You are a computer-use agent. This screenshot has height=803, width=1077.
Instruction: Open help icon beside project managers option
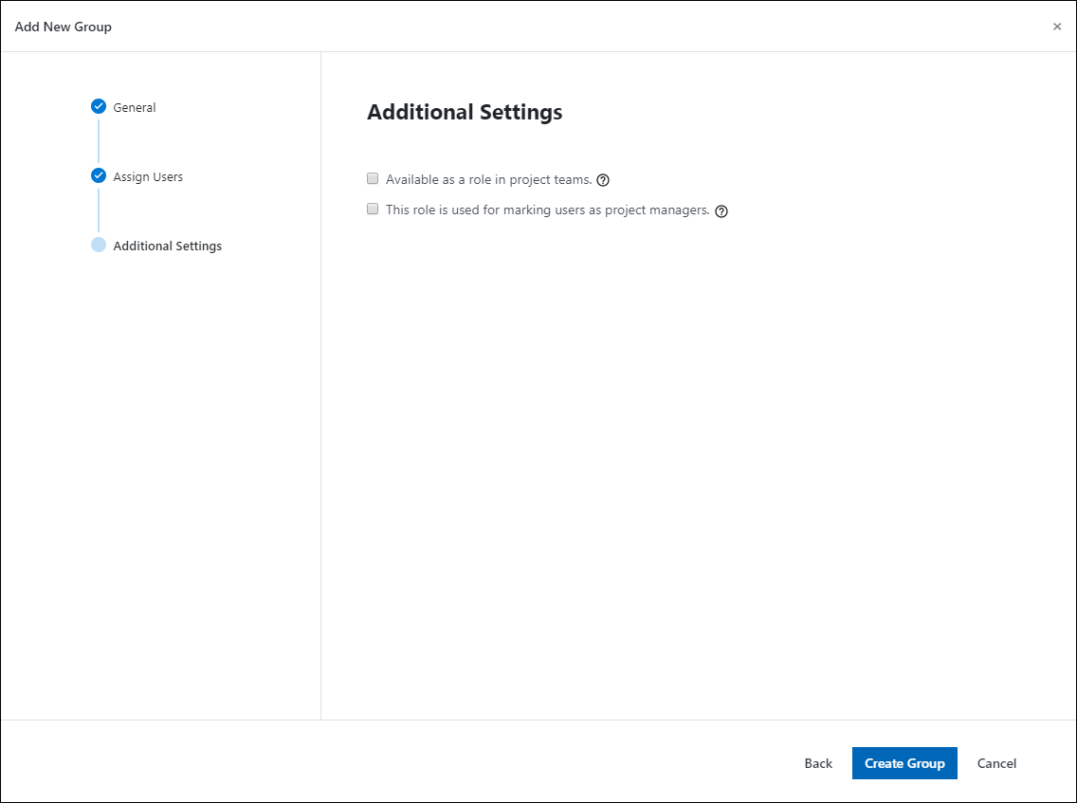click(721, 210)
